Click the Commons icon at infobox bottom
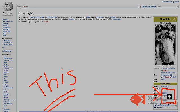The height and width of the screenshot is (112, 180). point(156,106)
